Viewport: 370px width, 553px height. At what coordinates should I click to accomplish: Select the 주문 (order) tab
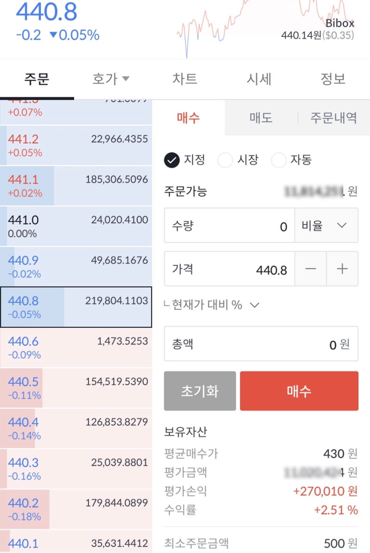pyautogui.click(x=37, y=79)
